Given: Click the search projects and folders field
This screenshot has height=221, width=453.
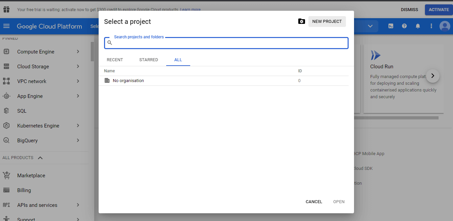Looking at the screenshot, I should tap(226, 43).
